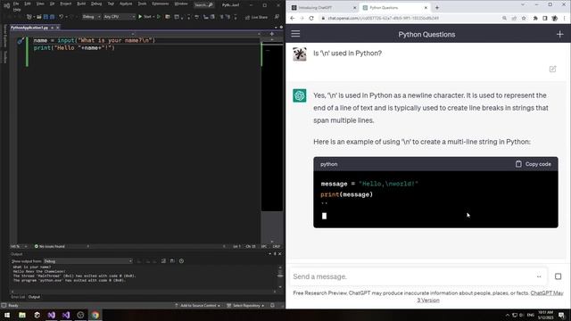The width and height of the screenshot is (571, 321).
Task: Open the Debug menu in Visual Studio
Action: pos(96,4)
